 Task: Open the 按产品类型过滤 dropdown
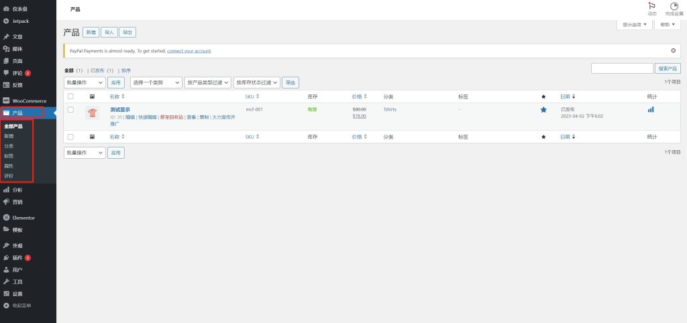[x=208, y=82]
